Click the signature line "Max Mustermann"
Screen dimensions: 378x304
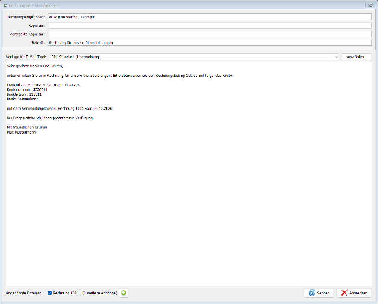21,132
